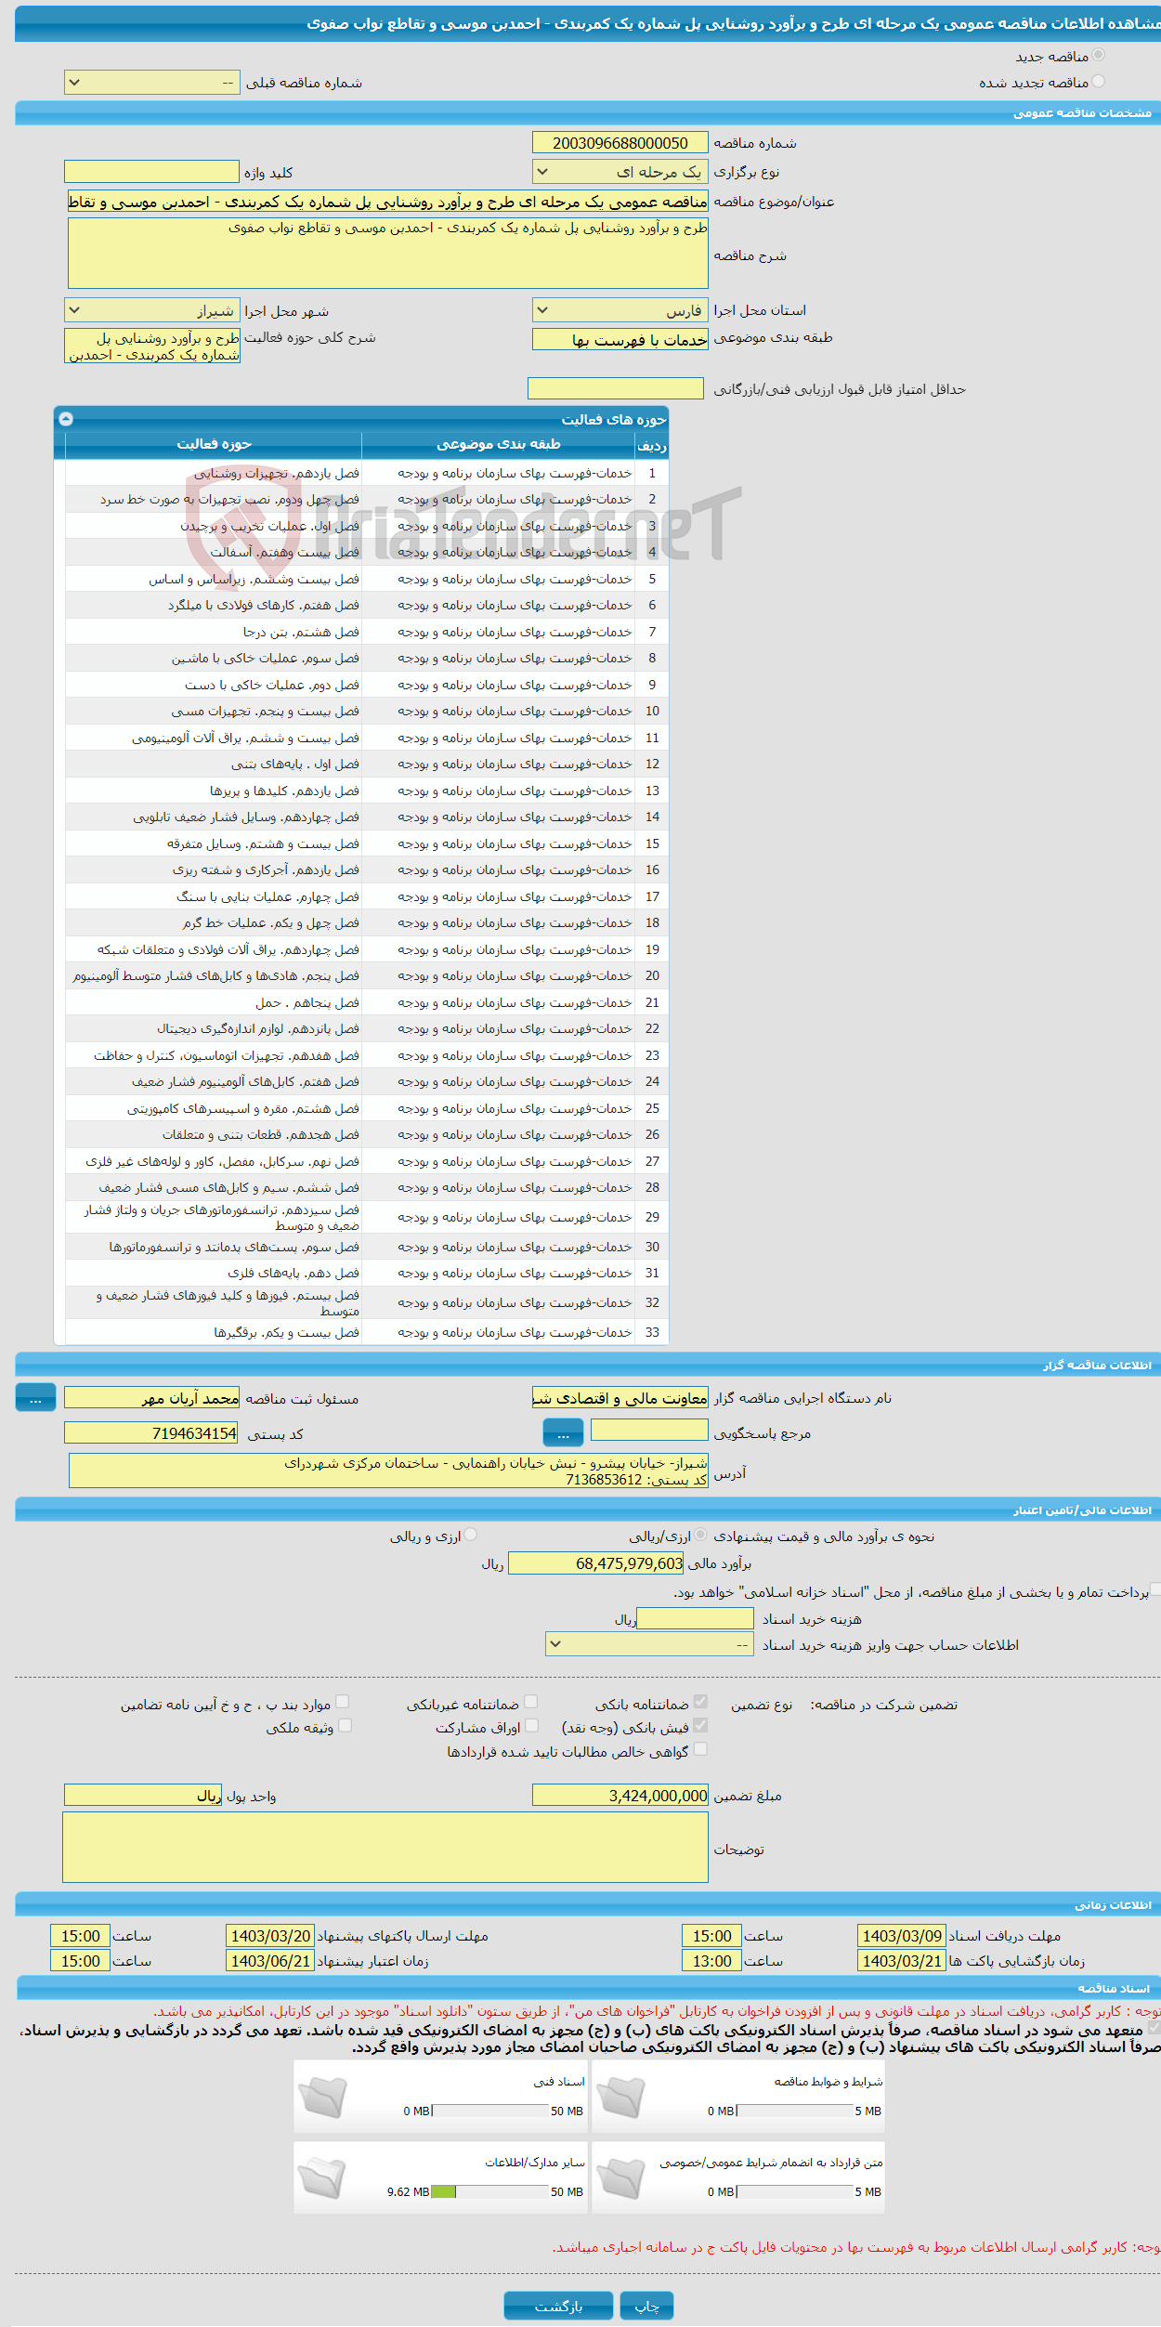Click the توضیحات text area
The width and height of the screenshot is (1161, 2327).
pos(385,1849)
